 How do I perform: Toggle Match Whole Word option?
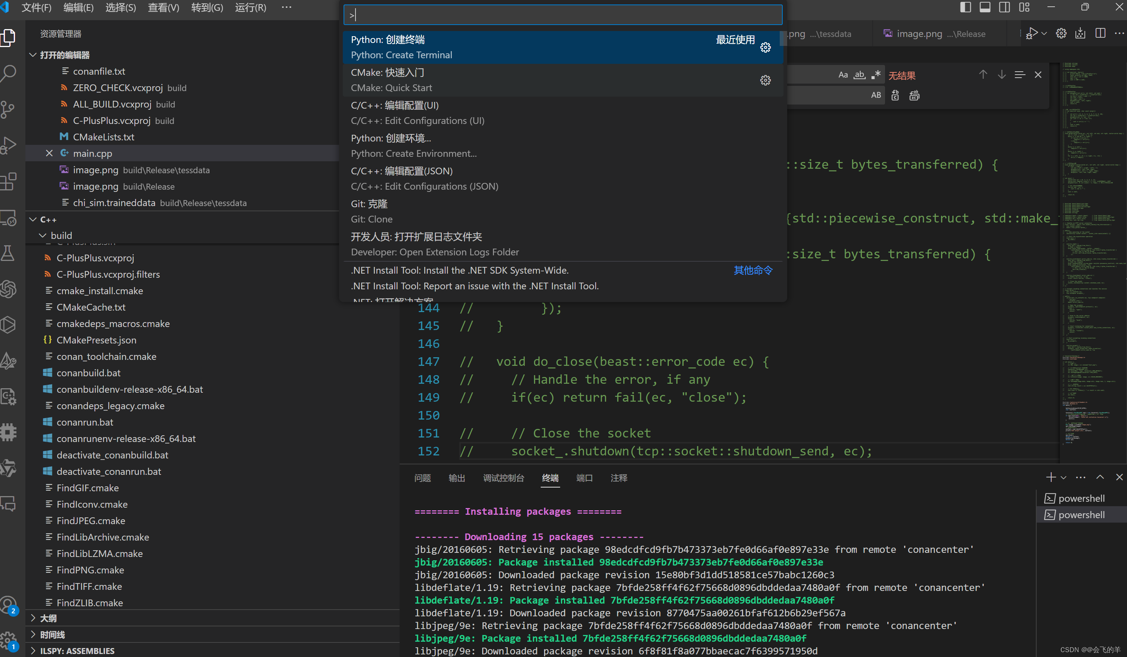(x=859, y=75)
